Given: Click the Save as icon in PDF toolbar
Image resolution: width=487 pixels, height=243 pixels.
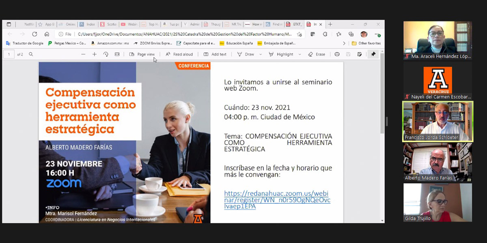Looking at the screenshot, I should point(360,54).
